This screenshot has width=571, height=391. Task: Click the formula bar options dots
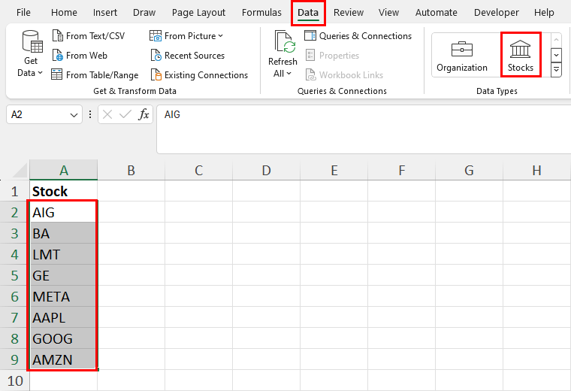point(90,115)
